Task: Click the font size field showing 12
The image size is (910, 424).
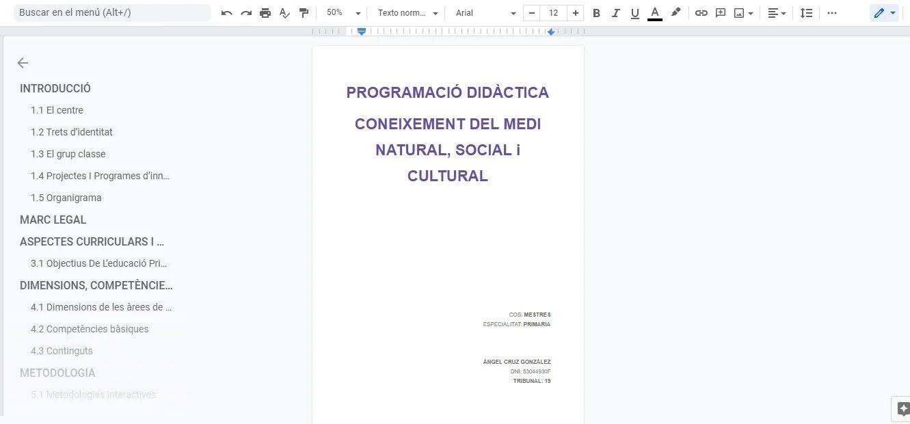Action: [x=554, y=13]
